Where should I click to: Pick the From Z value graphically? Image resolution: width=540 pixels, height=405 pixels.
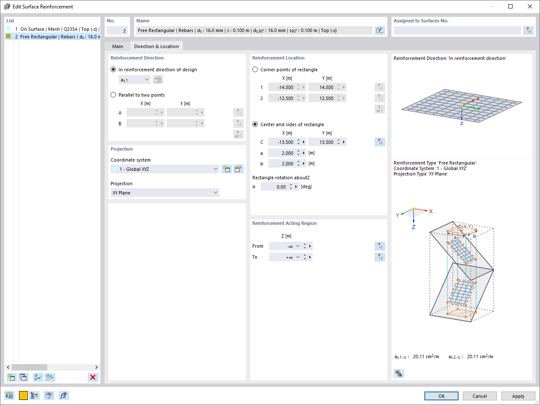point(380,246)
